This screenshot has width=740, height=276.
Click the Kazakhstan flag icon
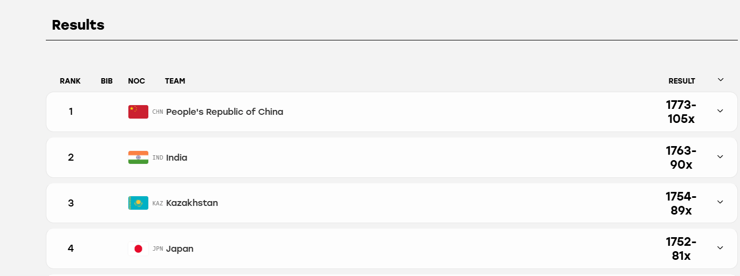[x=138, y=203]
